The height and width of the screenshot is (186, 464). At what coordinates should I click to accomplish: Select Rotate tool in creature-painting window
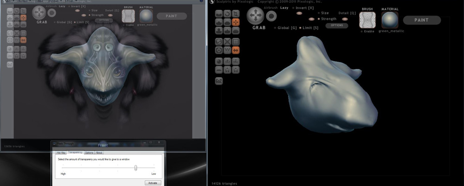point(17,11)
